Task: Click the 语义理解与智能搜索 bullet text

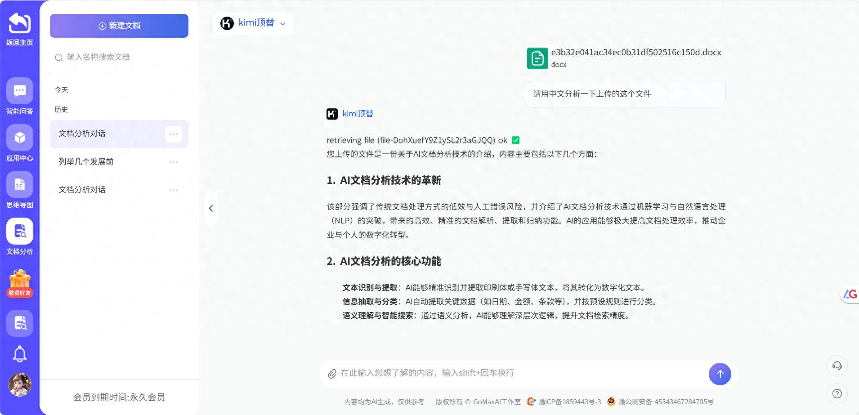Action: click(378, 316)
